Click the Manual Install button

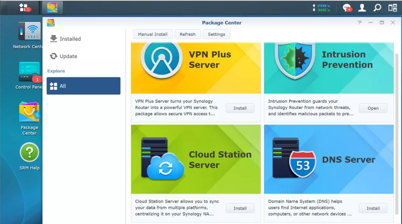pyautogui.click(x=153, y=34)
